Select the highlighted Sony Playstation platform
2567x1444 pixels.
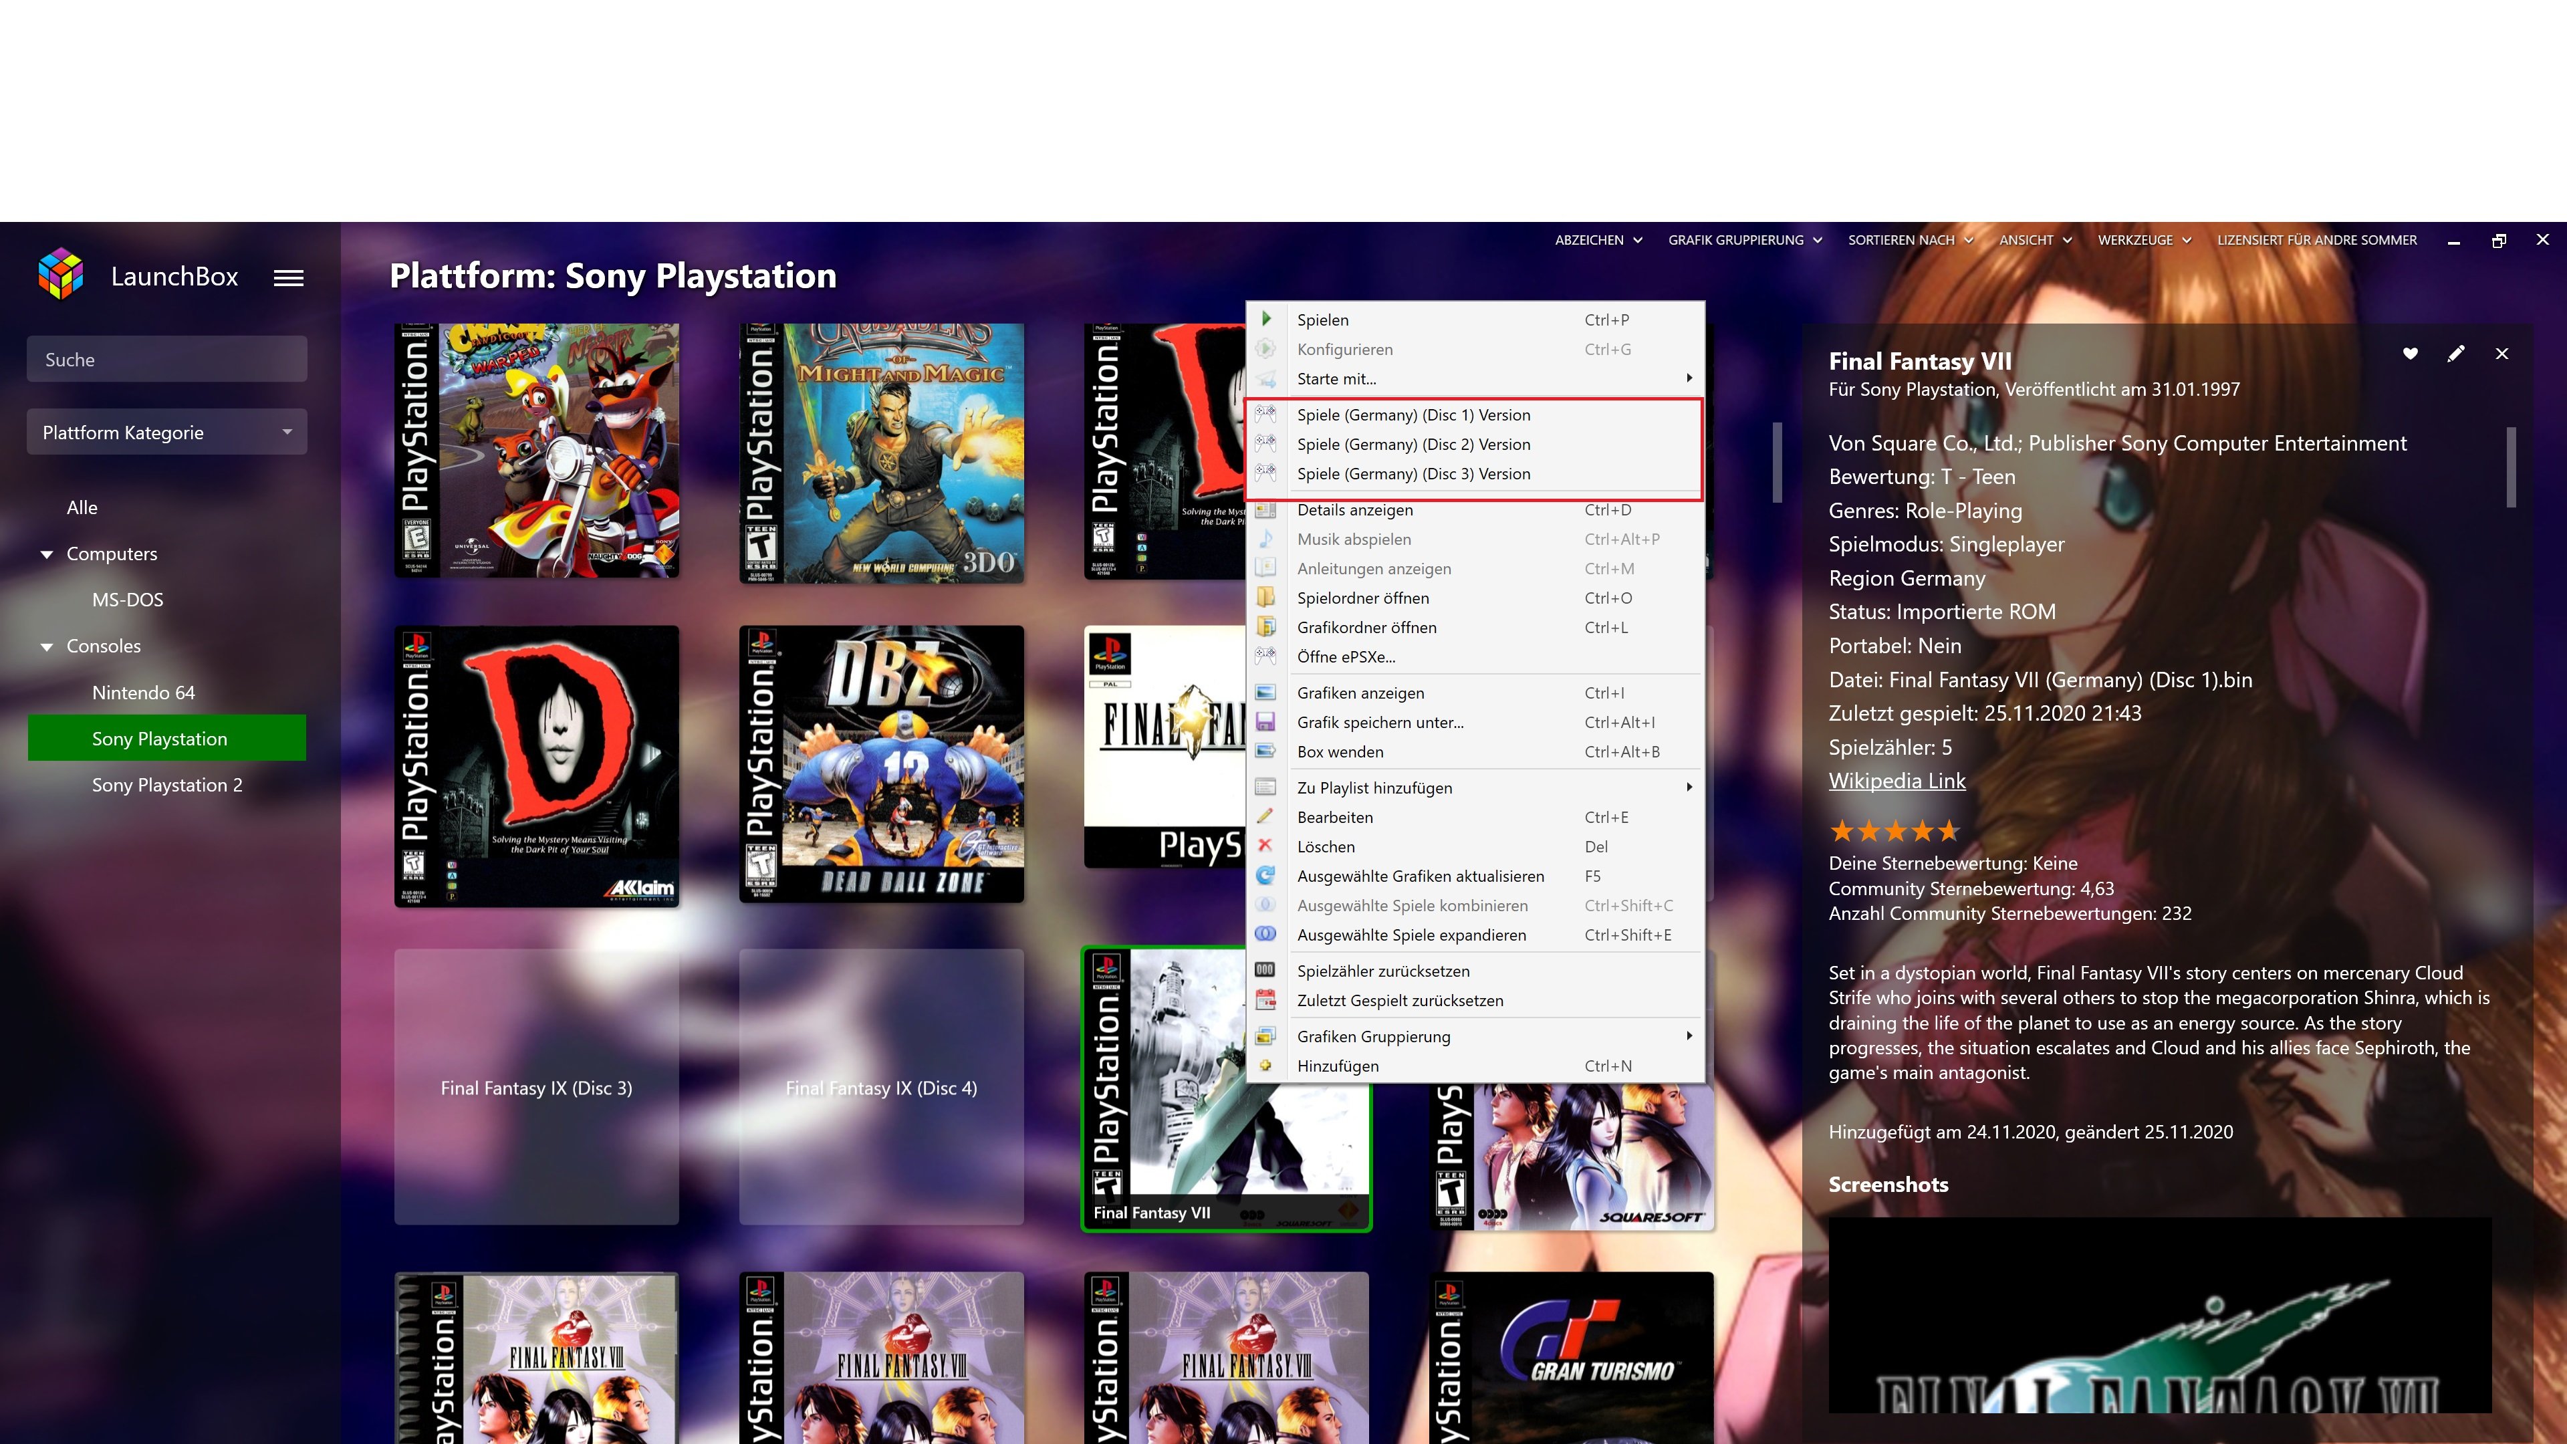[x=166, y=739]
